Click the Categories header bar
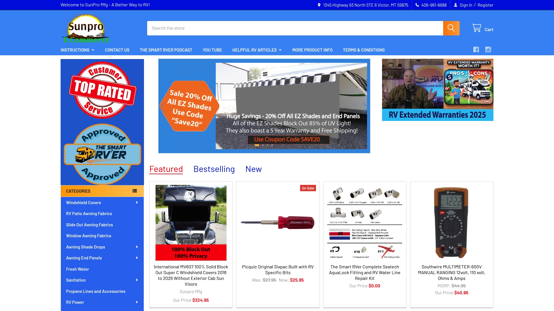The image size is (554, 311). tap(102, 191)
